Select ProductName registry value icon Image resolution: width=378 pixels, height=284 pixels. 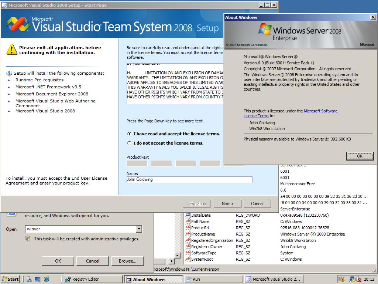188,234
